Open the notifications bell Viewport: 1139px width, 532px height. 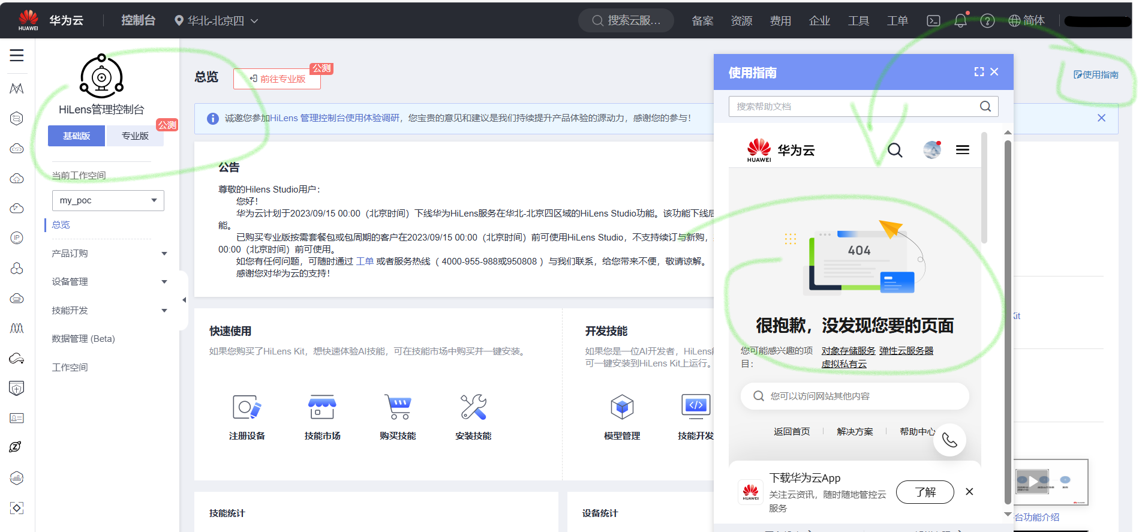click(960, 20)
